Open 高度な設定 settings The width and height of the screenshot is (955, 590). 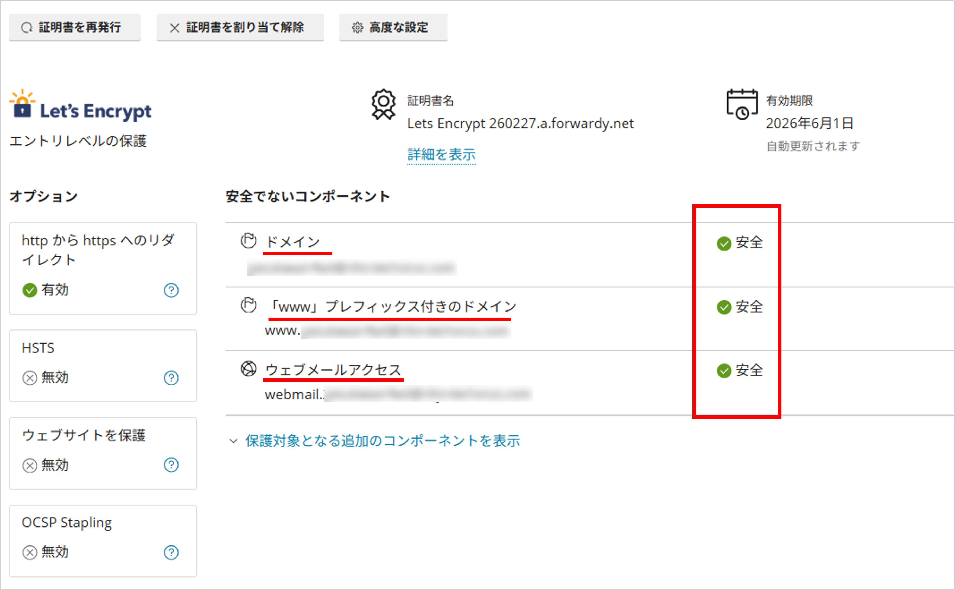[393, 27]
